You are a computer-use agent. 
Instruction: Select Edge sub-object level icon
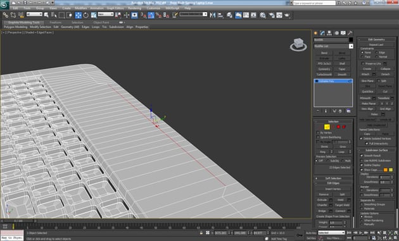(327, 127)
